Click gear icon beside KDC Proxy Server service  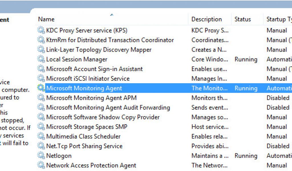(x=41, y=30)
